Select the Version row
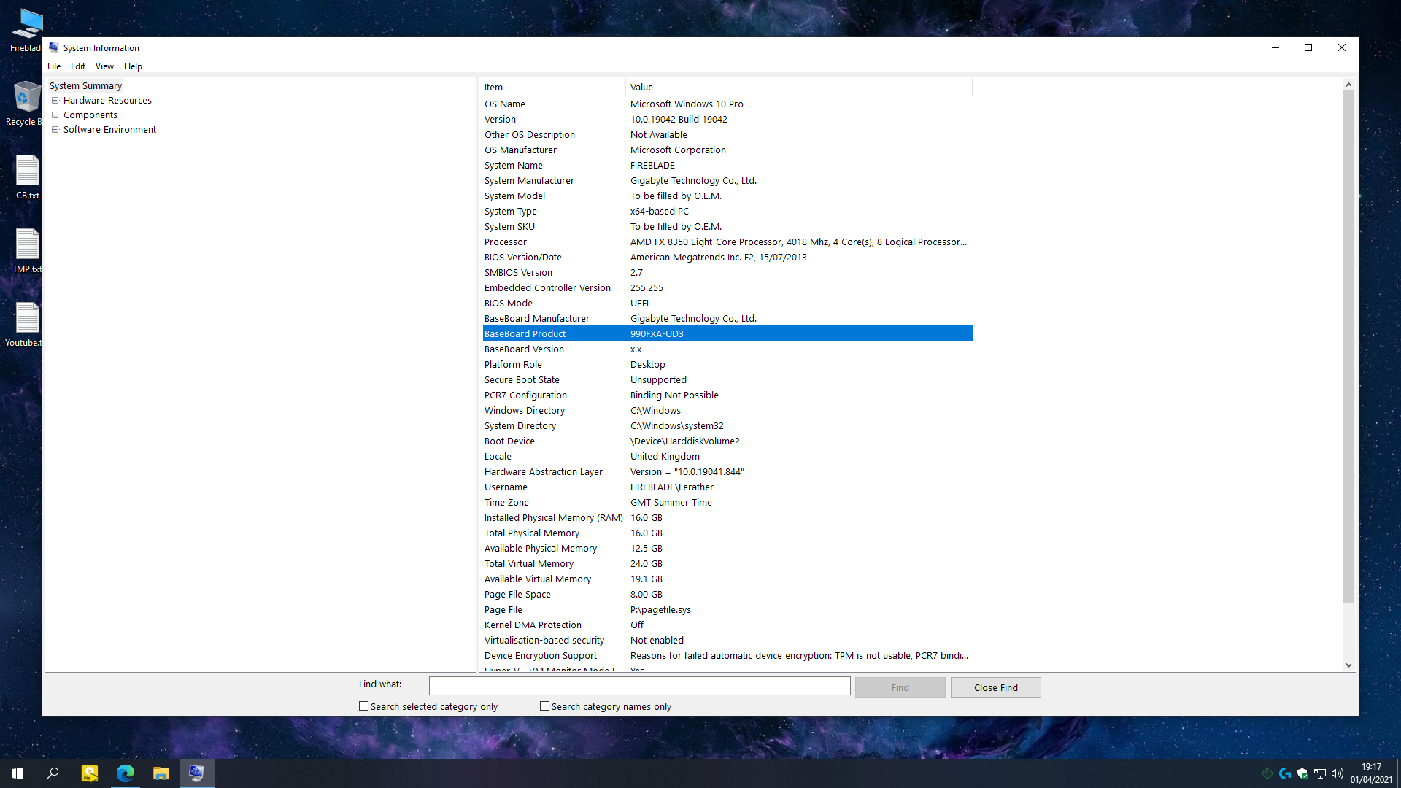 (x=727, y=120)
